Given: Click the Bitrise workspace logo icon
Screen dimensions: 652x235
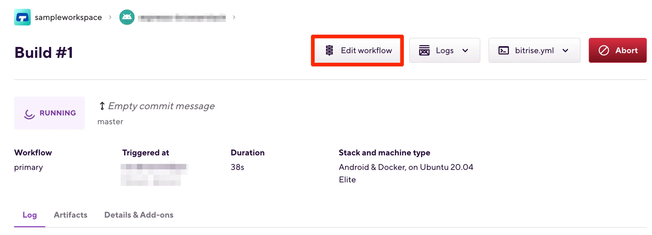Looking at the screenshot, I should [22, 17].
